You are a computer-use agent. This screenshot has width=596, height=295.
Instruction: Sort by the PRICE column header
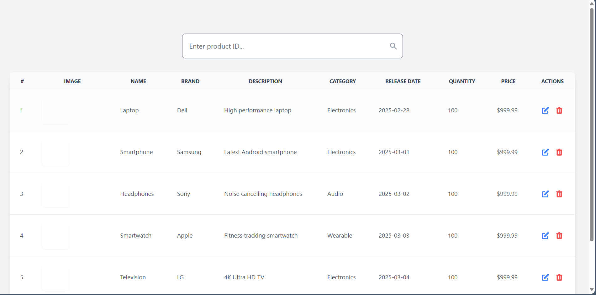point(508,81)
